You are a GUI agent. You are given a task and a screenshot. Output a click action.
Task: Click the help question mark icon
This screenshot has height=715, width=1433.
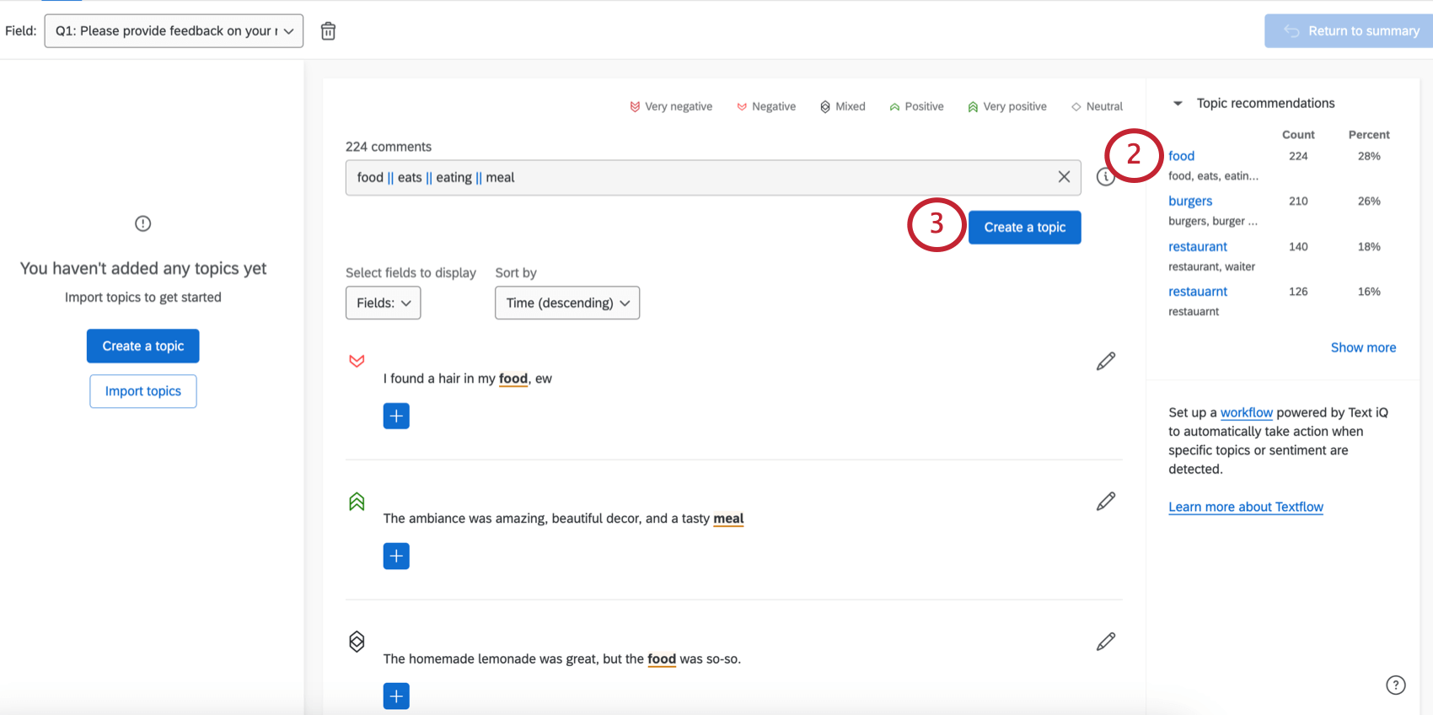coord(1395,685)
